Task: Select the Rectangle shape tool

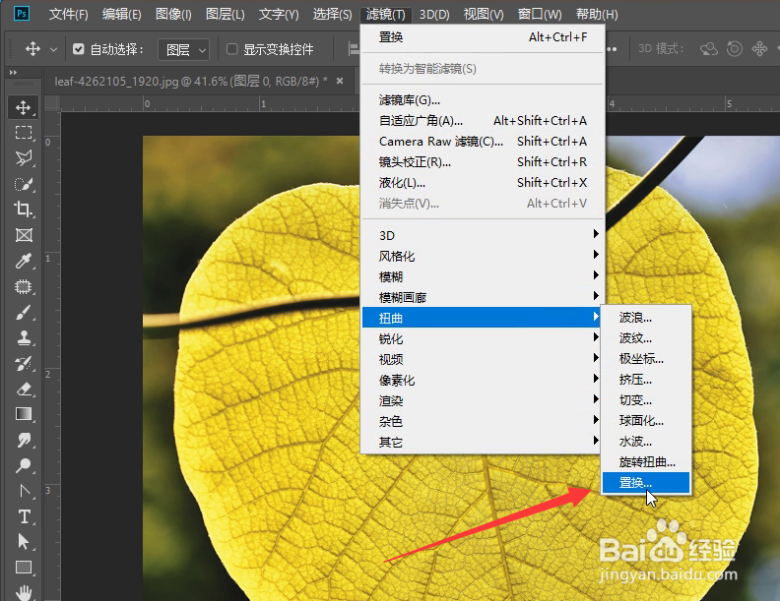Action: pyautogui.click(x=23, y=568)
